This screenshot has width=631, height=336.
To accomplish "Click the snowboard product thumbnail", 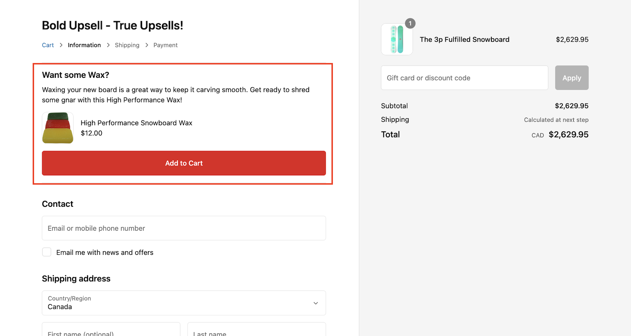I will [x=397, y=39].
